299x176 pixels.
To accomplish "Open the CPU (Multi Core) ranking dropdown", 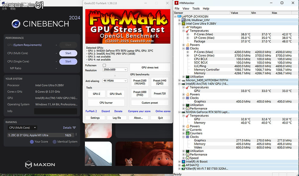I will [22, 128].
